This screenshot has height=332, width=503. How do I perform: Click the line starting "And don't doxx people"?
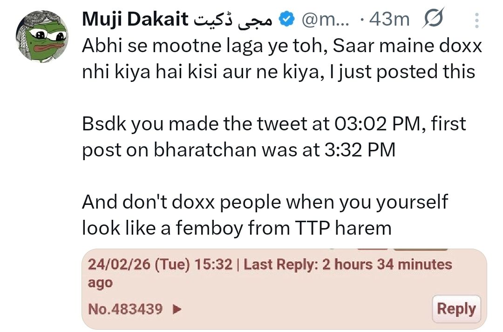pyautogui.click(x=265, y=203)
